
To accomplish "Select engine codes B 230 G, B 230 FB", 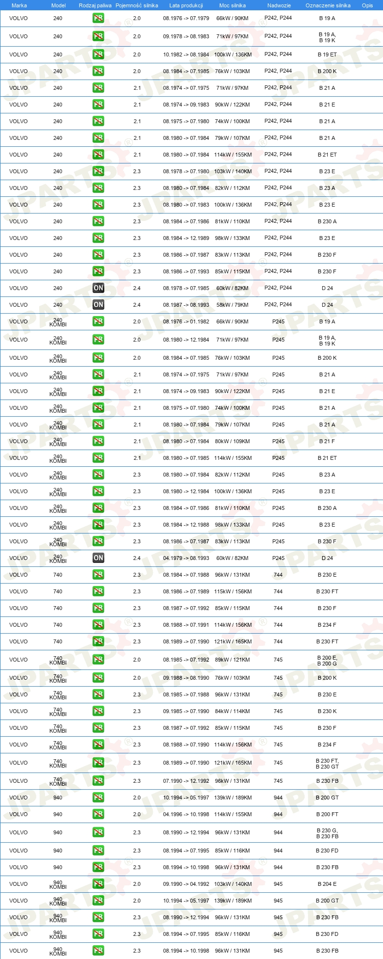I will [x=327, y=833].
